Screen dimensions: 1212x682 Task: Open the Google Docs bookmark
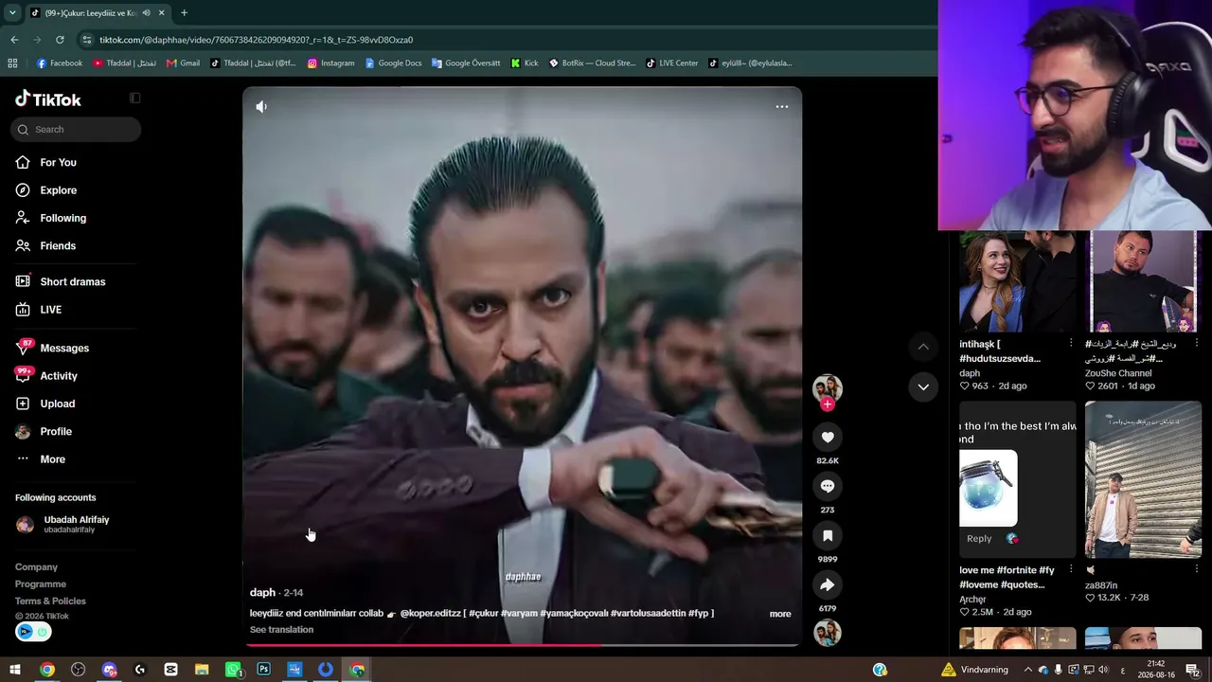[393, 63]
